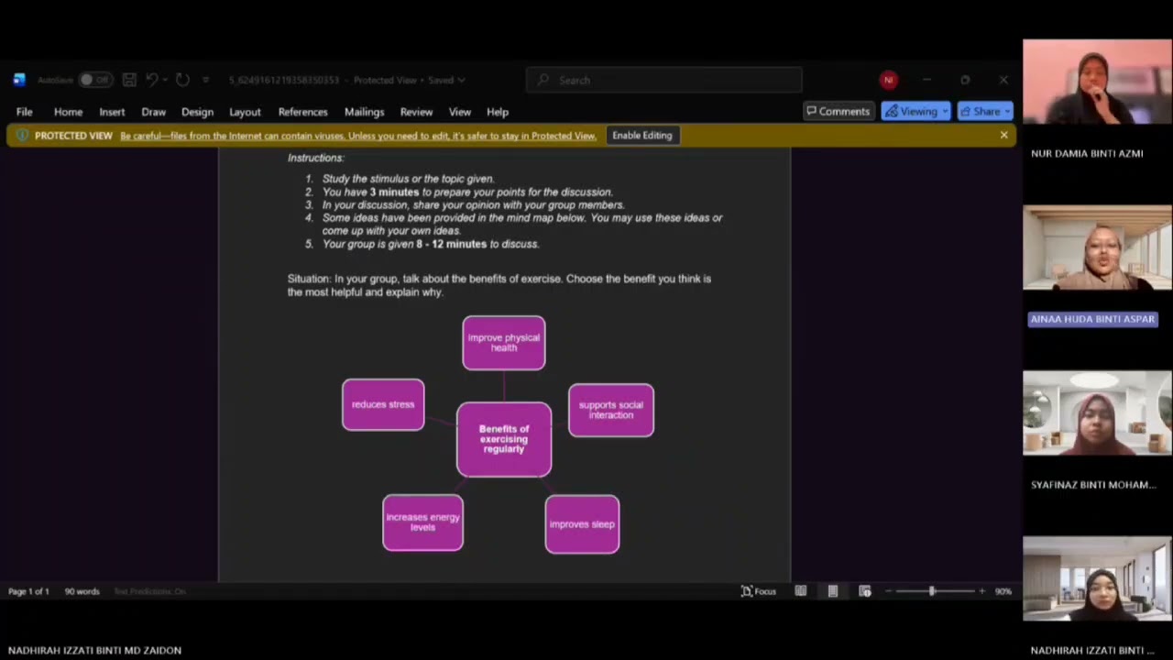Click the Search input box
The image size is (1173, 660).
pyautogui.click(x=664, y=80)
